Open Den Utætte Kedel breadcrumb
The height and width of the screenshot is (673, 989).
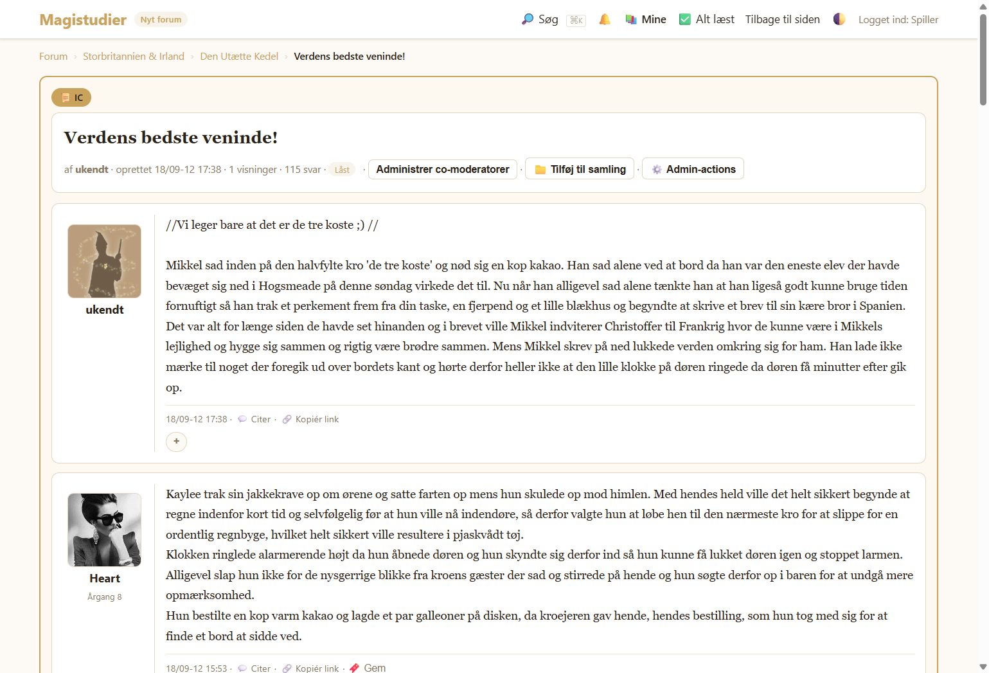(239, 57)
